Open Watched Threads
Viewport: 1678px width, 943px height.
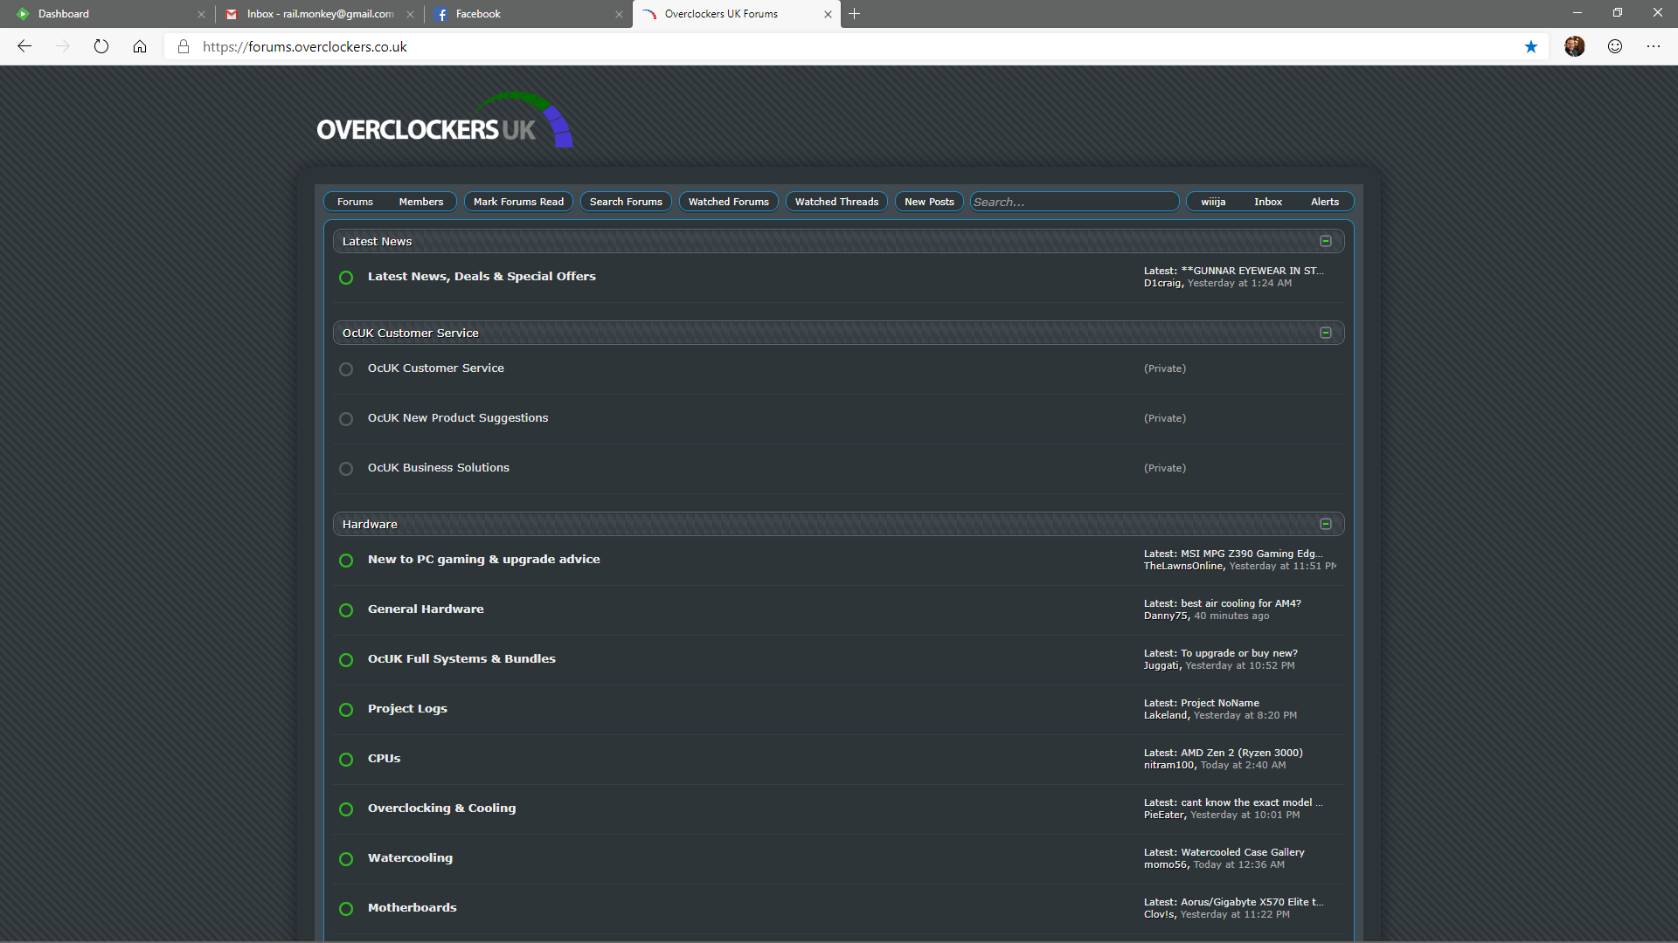pyautogui.click(x=836, y=202)
